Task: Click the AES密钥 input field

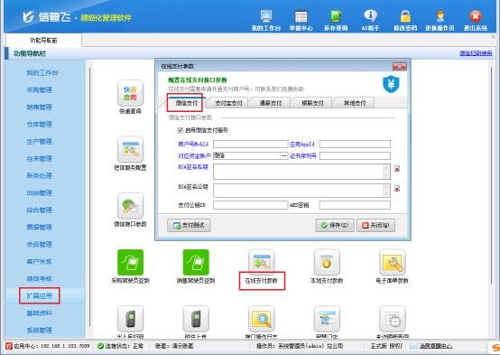Action: [x=355, y=205]
